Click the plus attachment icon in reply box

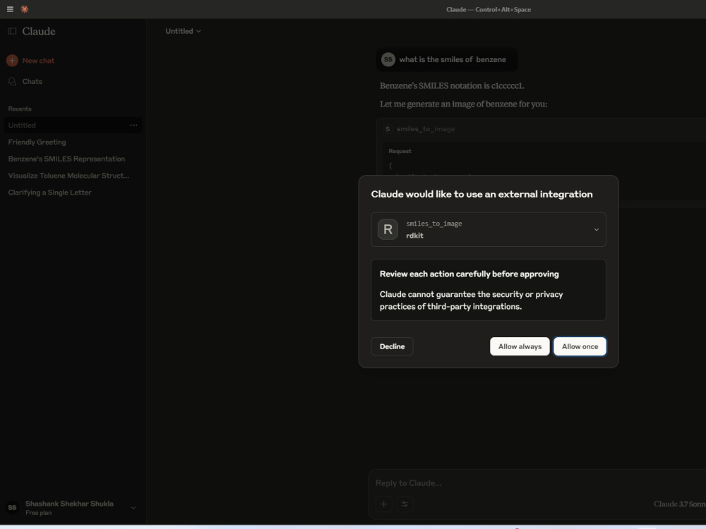point(383,504)
